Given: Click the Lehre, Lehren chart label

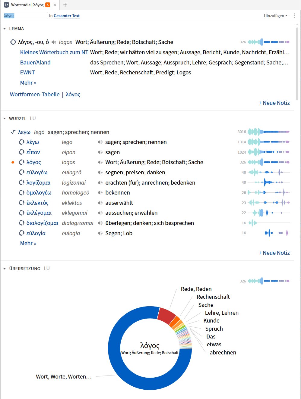Looking at the screenshot, I should pyautogui.click(x=222, y=313).
